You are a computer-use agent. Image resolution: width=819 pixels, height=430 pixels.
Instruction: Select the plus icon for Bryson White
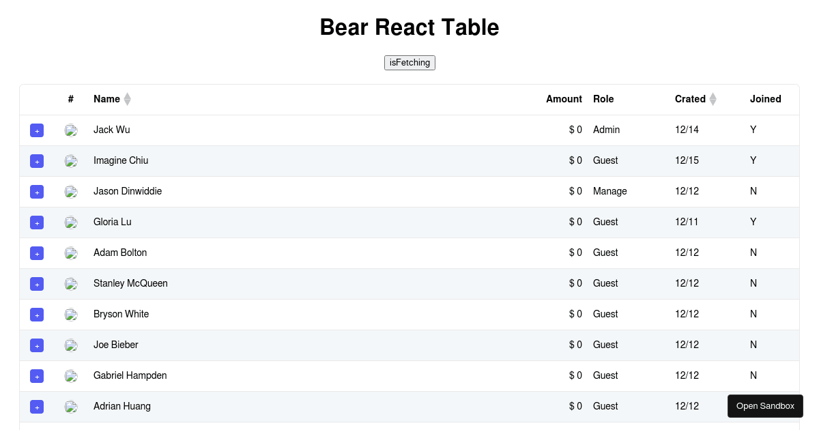[x=37, y=315]
